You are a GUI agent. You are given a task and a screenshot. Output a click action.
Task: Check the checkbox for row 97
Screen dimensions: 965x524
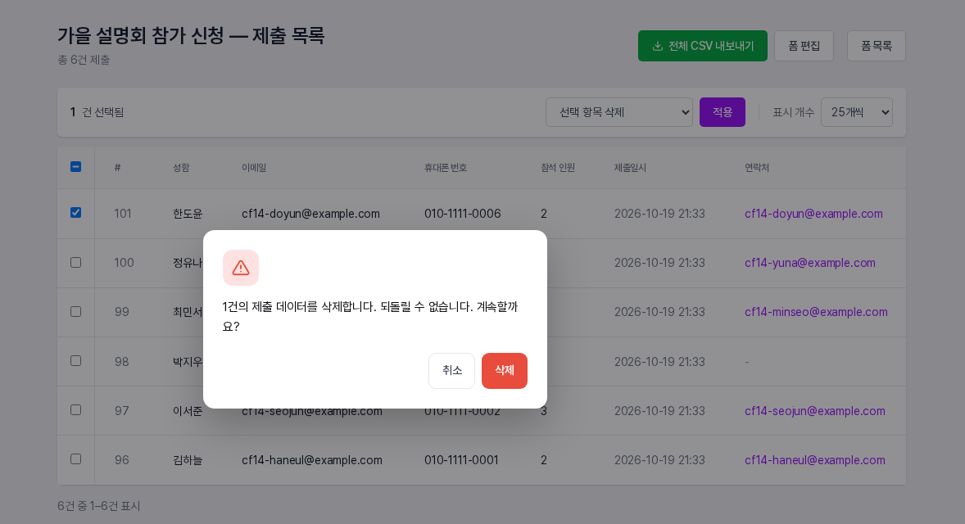click(75, 409)
